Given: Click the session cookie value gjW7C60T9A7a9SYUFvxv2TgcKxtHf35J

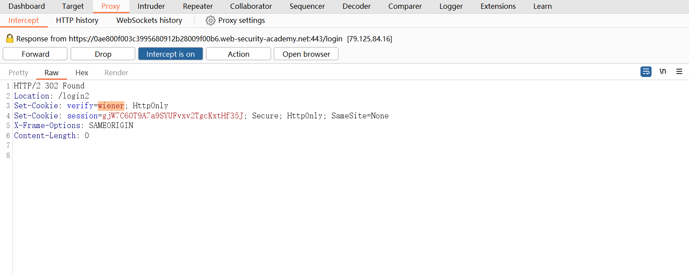Looking at the screenshot, I should [x=173, y=116].
